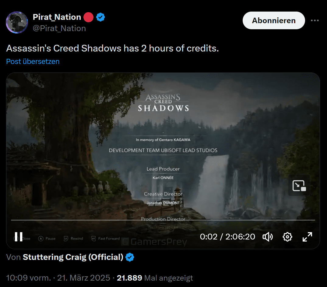
Task: Open picture-in-picture mini player
Action: 299,185
